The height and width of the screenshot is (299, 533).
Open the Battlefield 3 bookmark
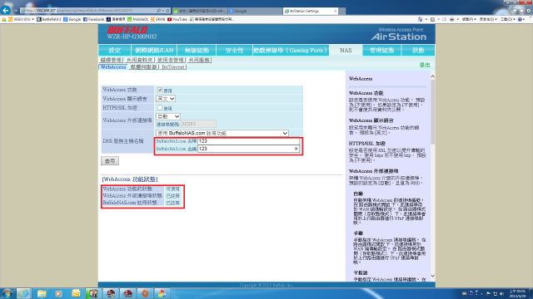click(48, 19)
